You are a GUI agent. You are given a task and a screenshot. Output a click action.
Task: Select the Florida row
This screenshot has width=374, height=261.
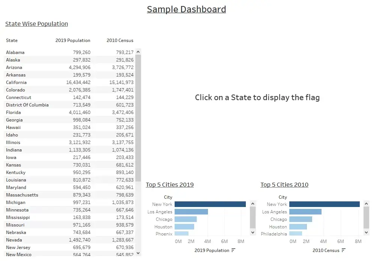[x=69, y=112]
